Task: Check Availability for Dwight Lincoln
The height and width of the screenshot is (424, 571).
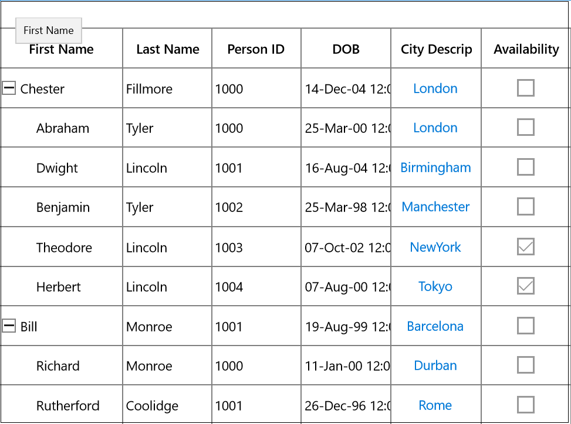Action: 525,167
